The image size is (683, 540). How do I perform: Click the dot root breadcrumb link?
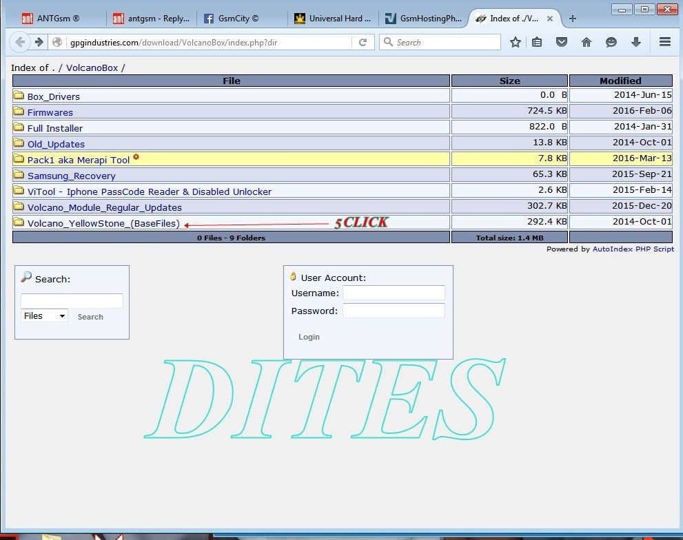coord(53,68)
